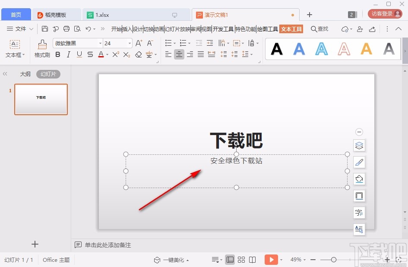408x267 pixels.
Task: Start the slideshow from the play icon
Action: point(271,260)
